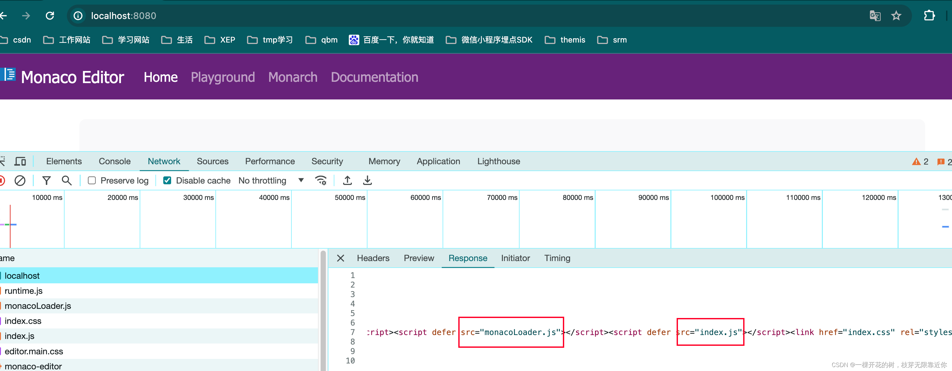Select the runtime.js request
This screenshot has width=952, height=371.
pyautogui.click(x=159, y=291)
